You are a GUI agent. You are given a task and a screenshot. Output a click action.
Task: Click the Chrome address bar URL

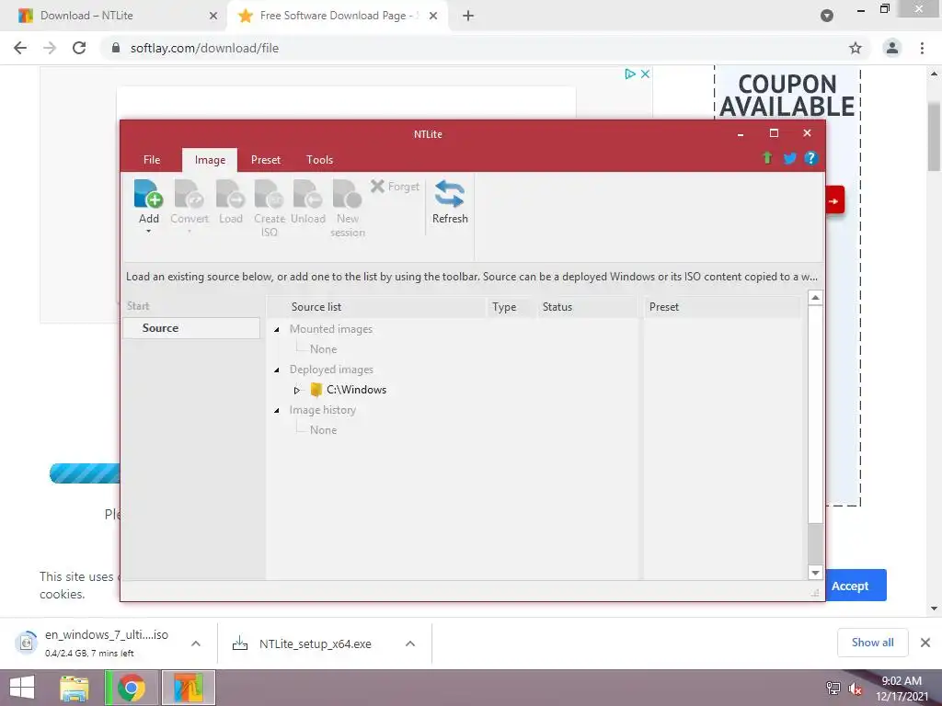click(204, 48)
